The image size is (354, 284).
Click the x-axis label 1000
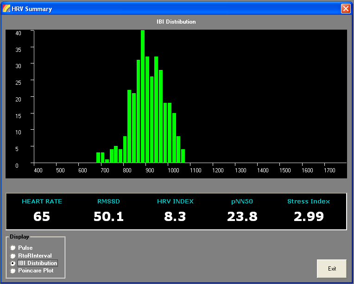click(173, 170)
